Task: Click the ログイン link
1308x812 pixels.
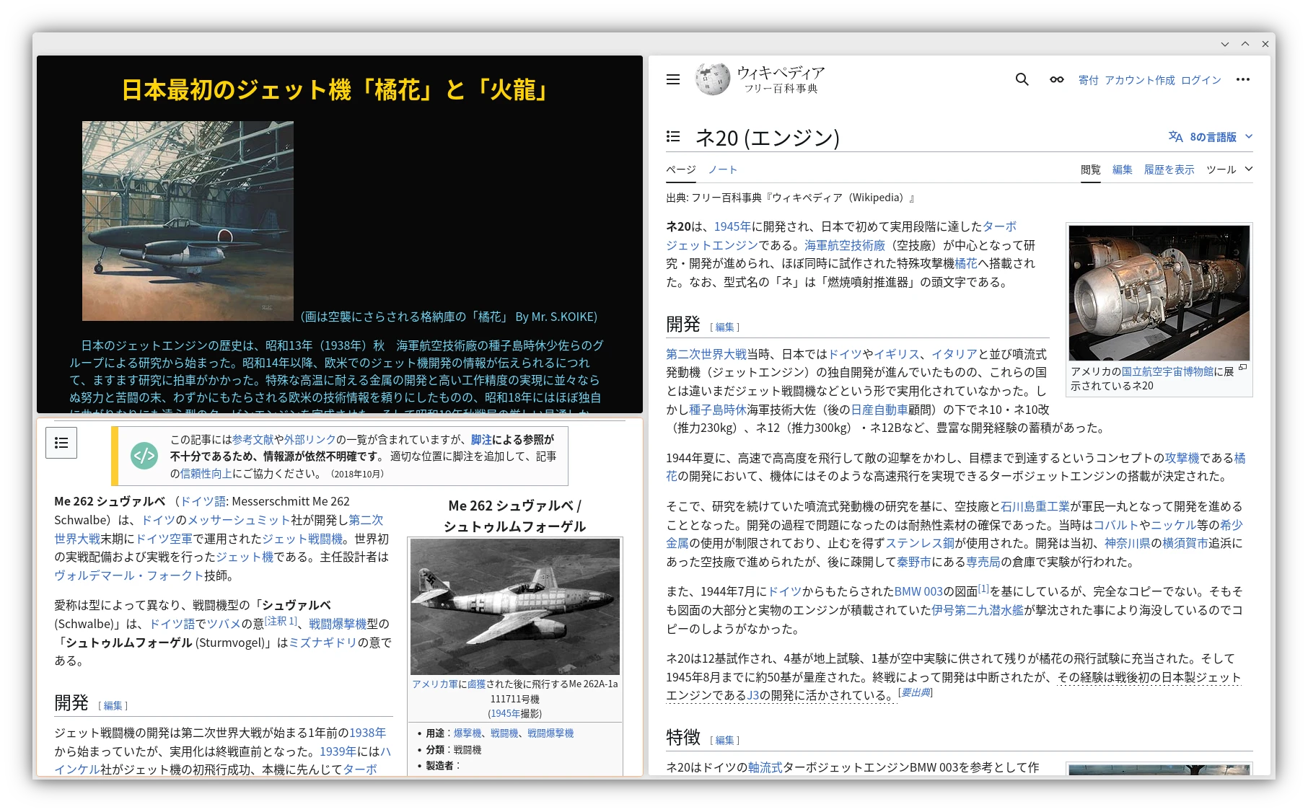Action: pyautogui.click(x=1201, y=80)
